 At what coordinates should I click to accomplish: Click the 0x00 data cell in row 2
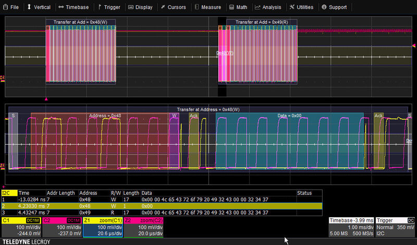(147, 206)
